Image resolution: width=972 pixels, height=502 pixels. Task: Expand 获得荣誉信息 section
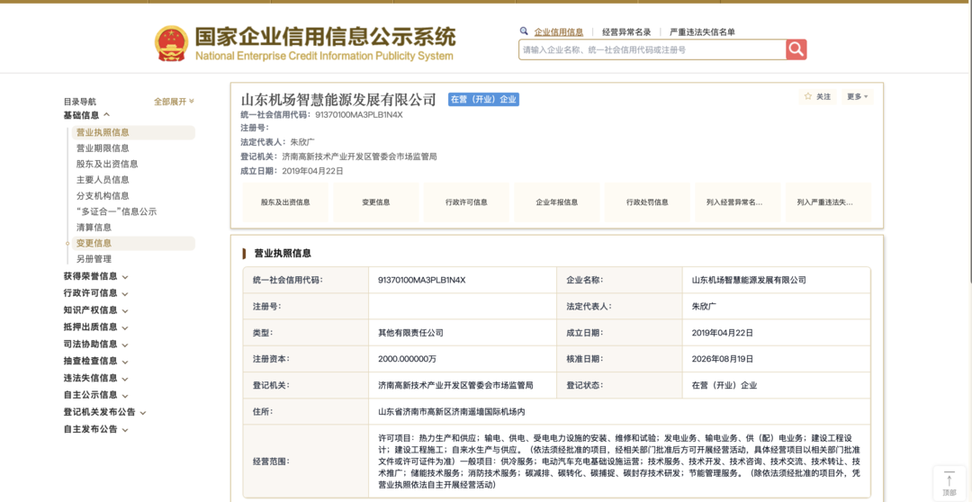tap(95, 276)
